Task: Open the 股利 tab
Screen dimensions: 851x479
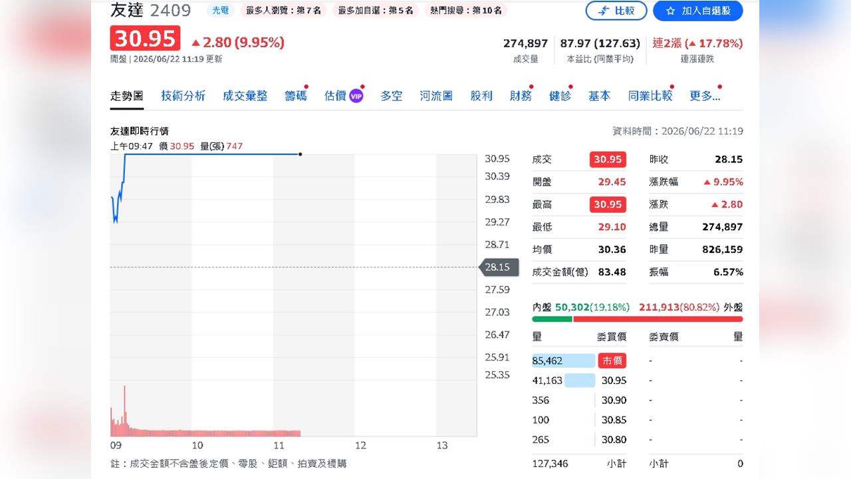Action: (481, 96)
